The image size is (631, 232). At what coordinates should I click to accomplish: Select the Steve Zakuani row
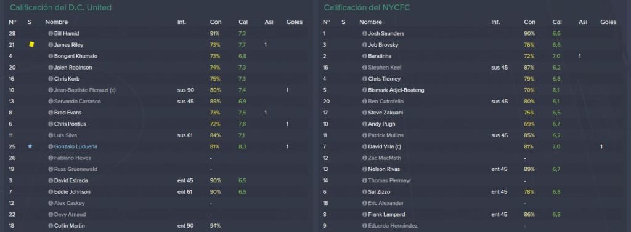471,113
